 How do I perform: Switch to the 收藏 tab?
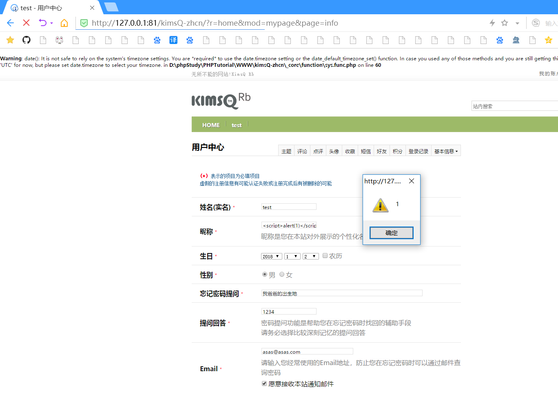350,151
